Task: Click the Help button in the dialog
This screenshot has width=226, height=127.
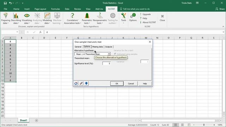Action: 145,84
